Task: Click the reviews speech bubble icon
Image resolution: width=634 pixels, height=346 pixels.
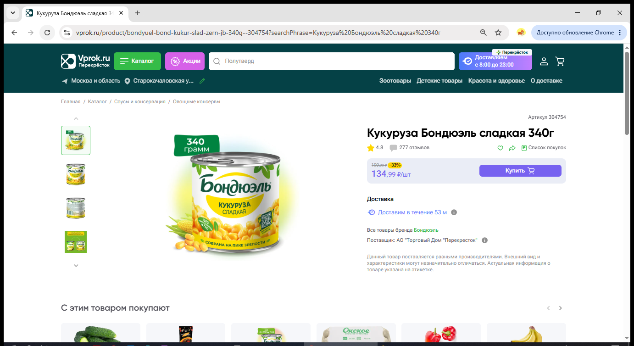Action: (x=393, y=148)
